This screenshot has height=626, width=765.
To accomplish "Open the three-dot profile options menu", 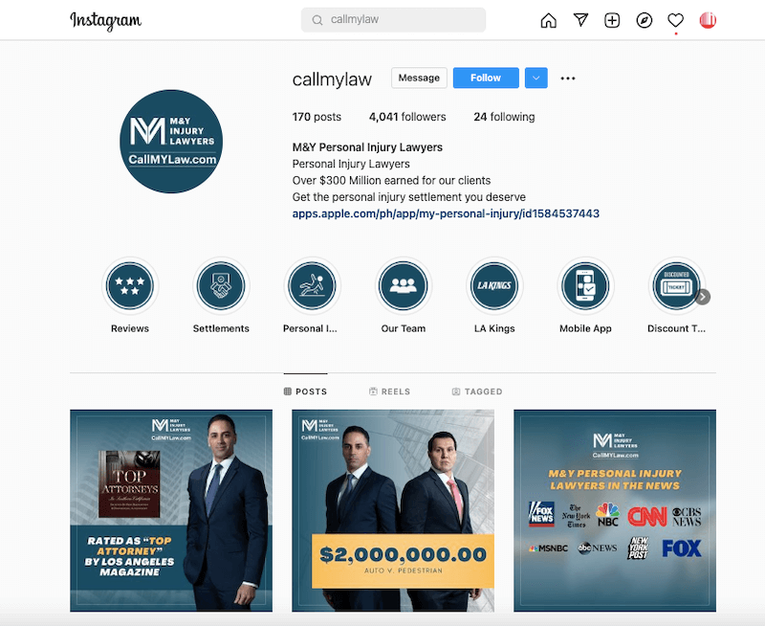I will tap(568, 78).
